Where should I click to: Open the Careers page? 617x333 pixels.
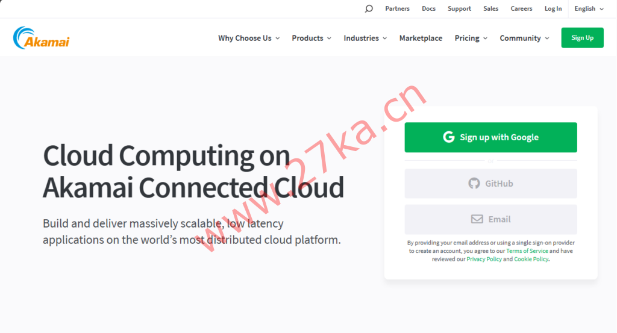[x=521, y=8]
